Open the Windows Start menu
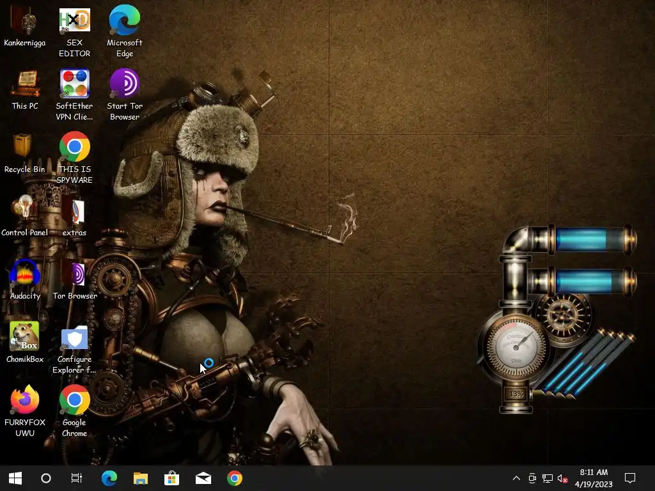Screen dimensions: 655x491 click(15, 478)
